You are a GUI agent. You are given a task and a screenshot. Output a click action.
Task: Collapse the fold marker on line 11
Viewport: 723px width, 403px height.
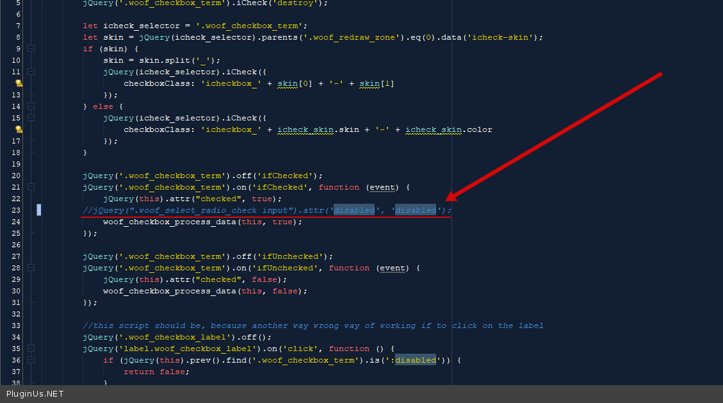pos(31,72)
